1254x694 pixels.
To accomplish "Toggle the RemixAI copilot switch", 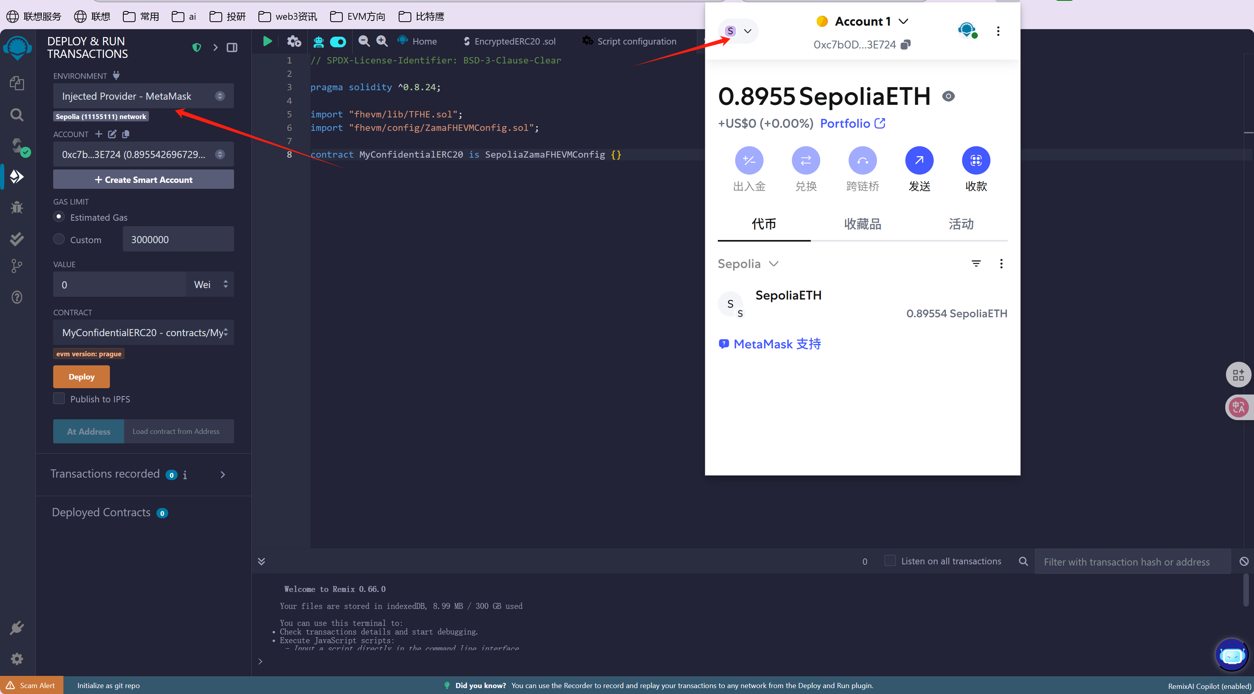I will (x=338, y=42).
